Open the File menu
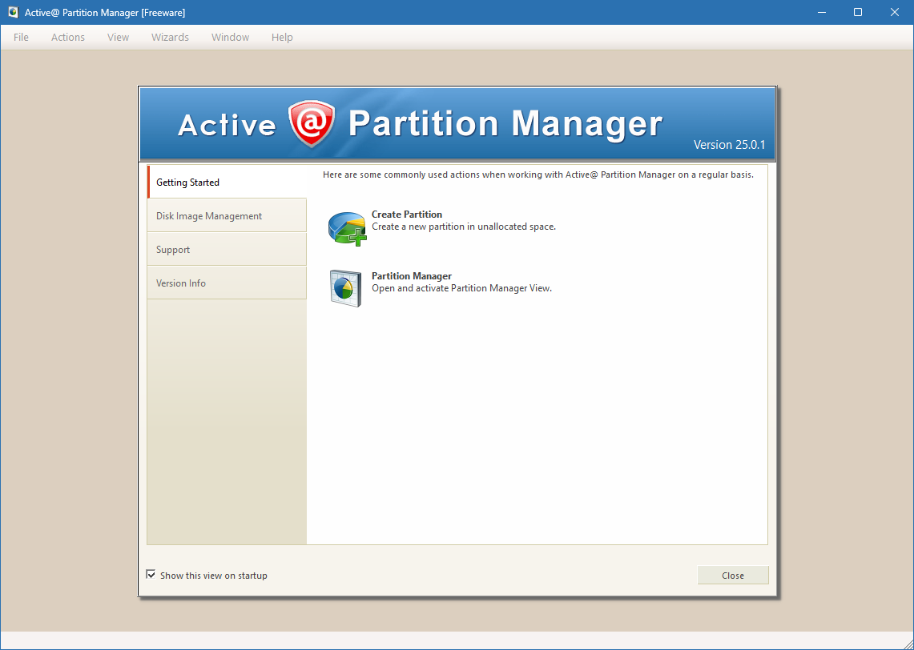Screen dimensions: 914x650 [x=21, y=38]
